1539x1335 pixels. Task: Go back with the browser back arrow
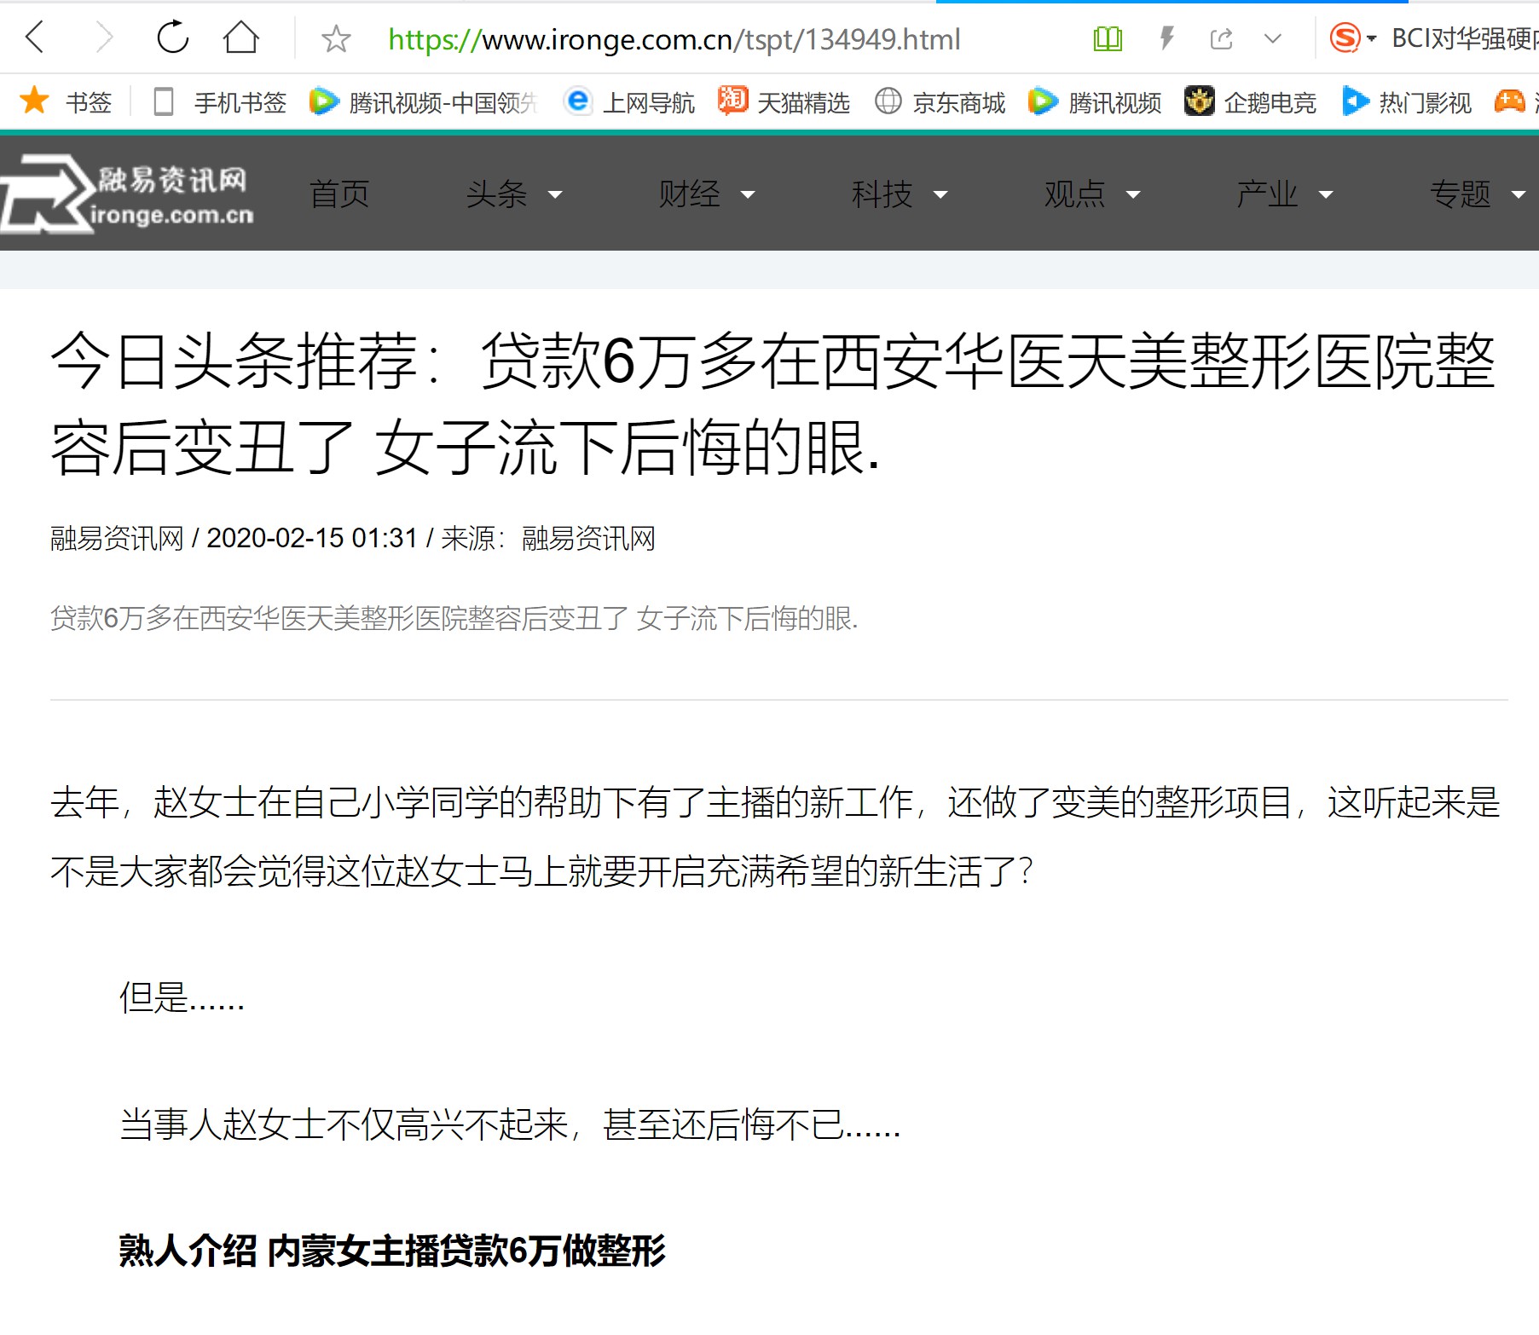point(35,38)
